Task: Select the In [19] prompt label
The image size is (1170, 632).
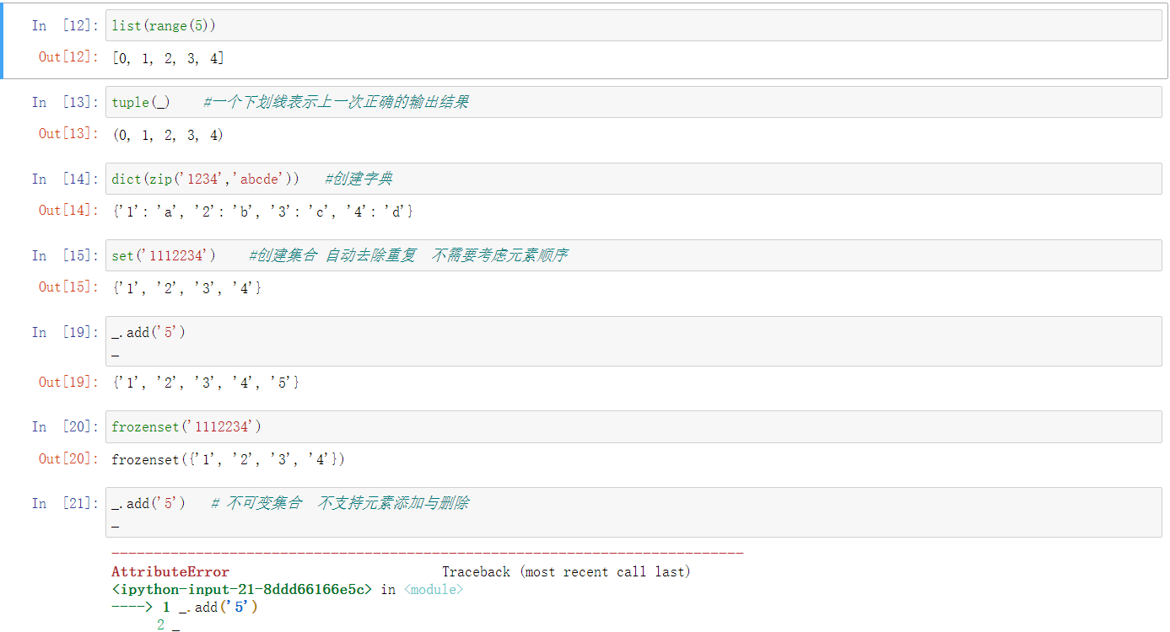Action: pos(65,333)
